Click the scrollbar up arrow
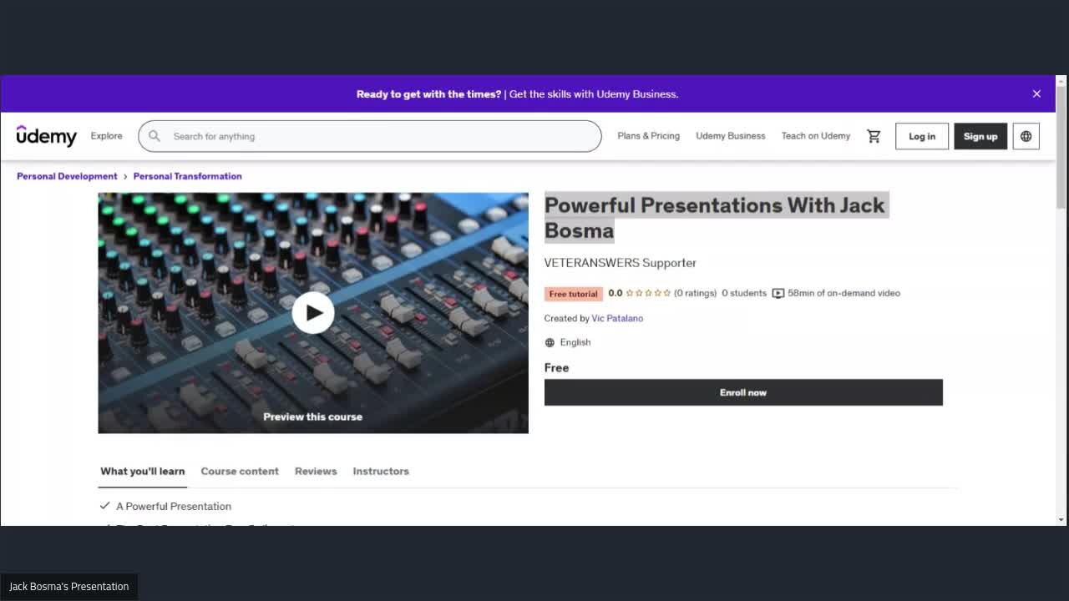 point(1061,80)
